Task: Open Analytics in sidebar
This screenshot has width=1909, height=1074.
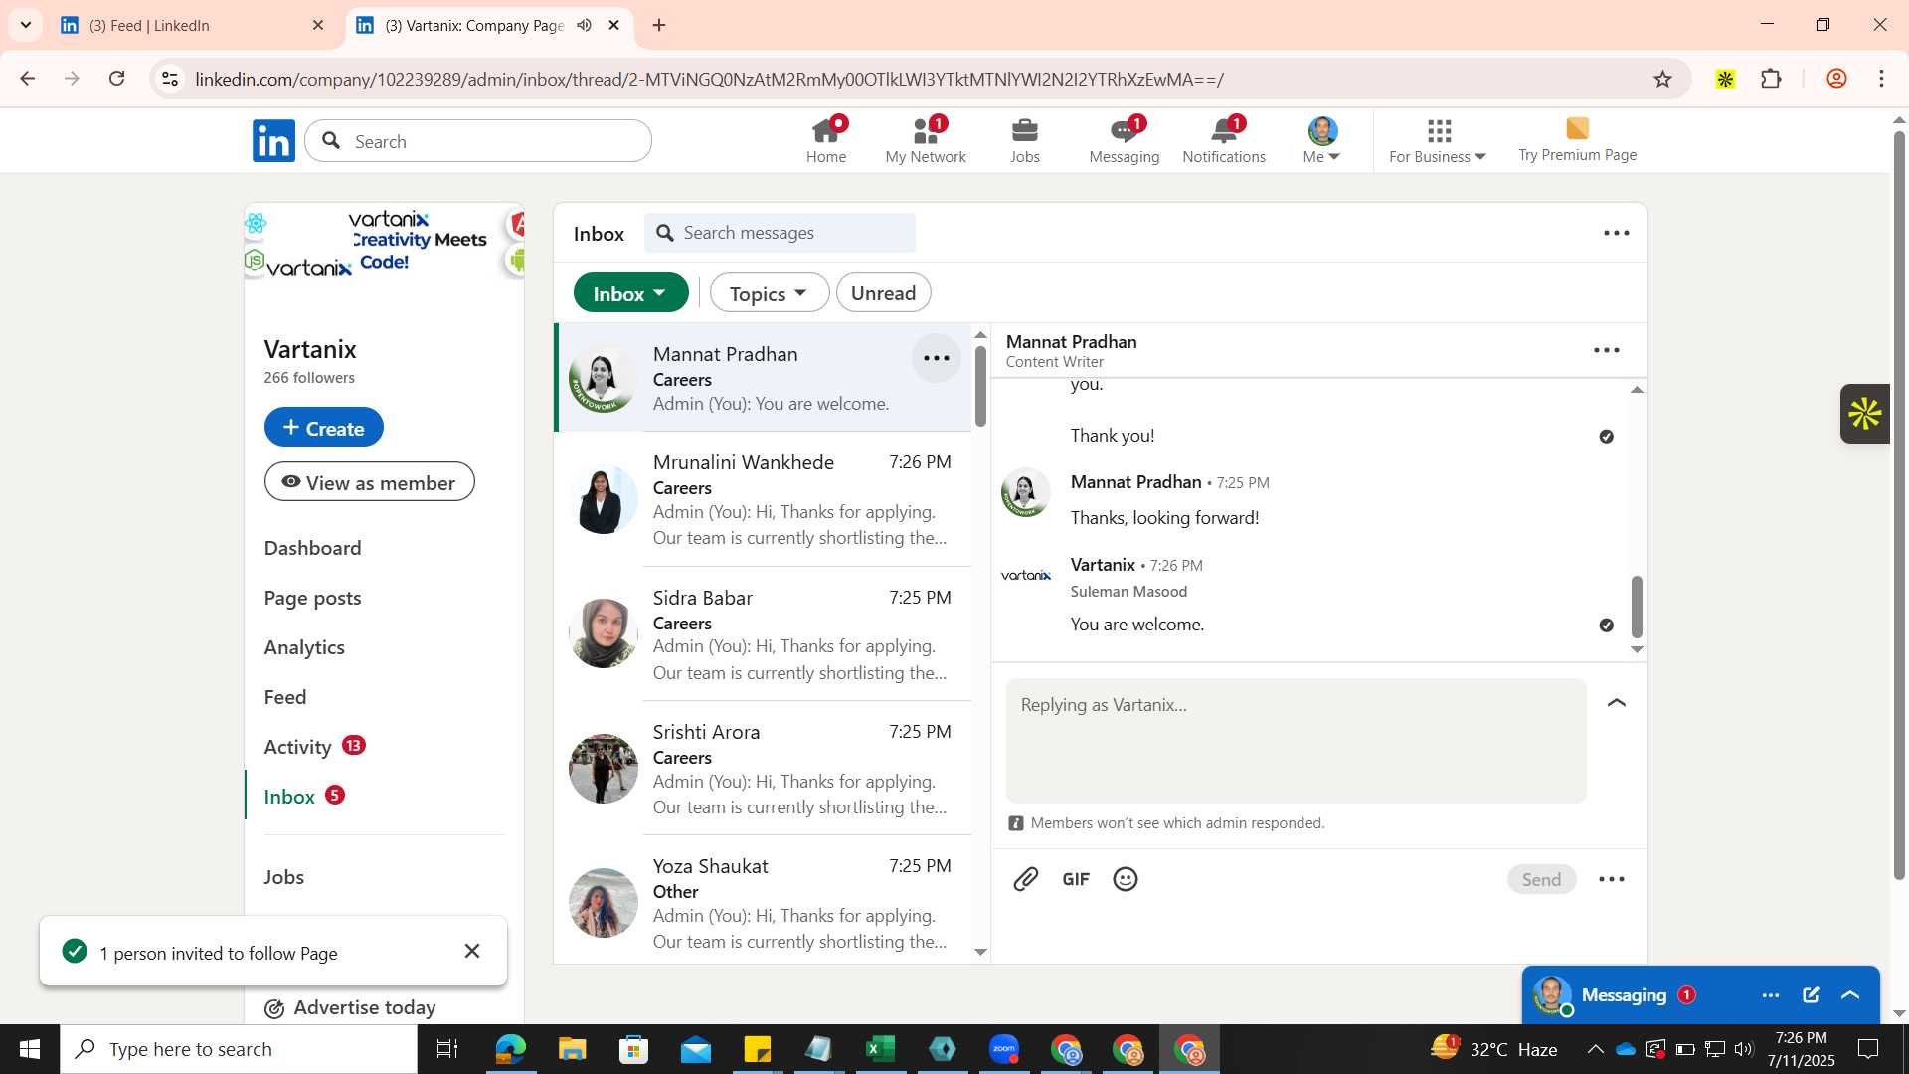Action: [304, 647]
